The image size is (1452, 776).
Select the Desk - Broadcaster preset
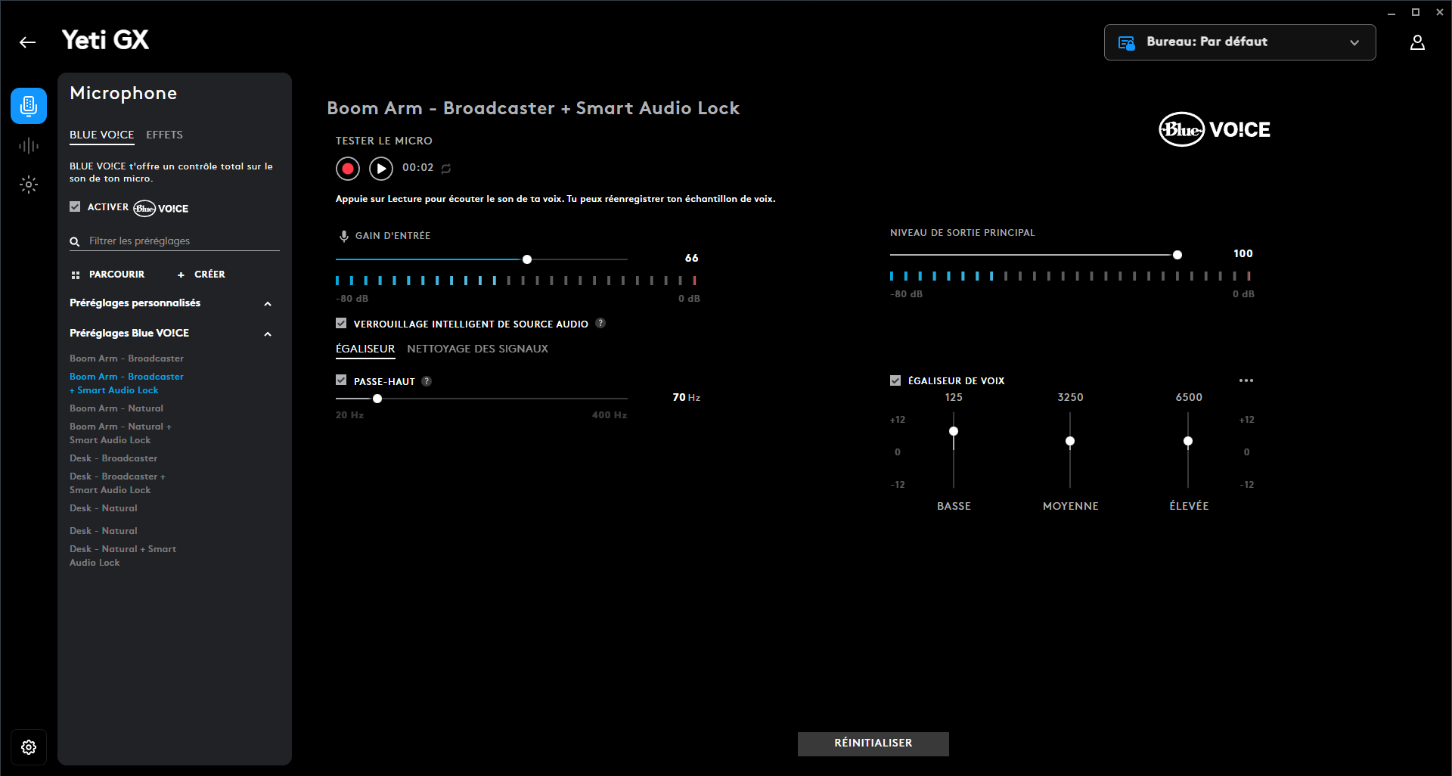click(x=113, y=458)
